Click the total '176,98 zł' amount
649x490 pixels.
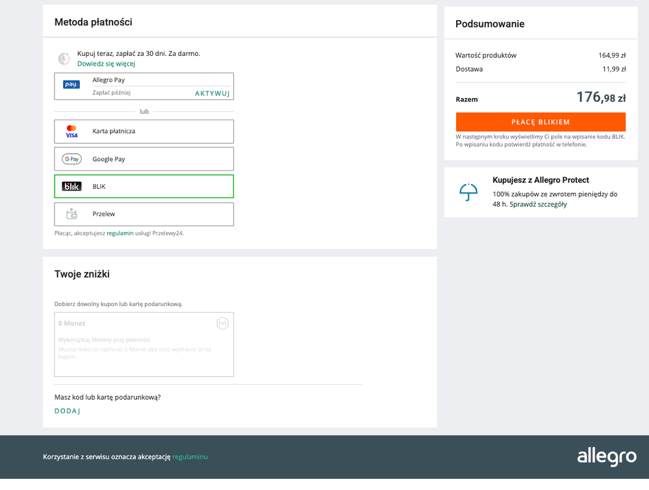click(601, 97)
